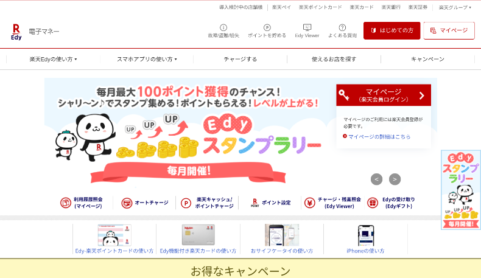This screenshot has height=278, width=481.
Task: Click the マイページ 楽天会員ログイン red banner
Action: click(384, 95)
